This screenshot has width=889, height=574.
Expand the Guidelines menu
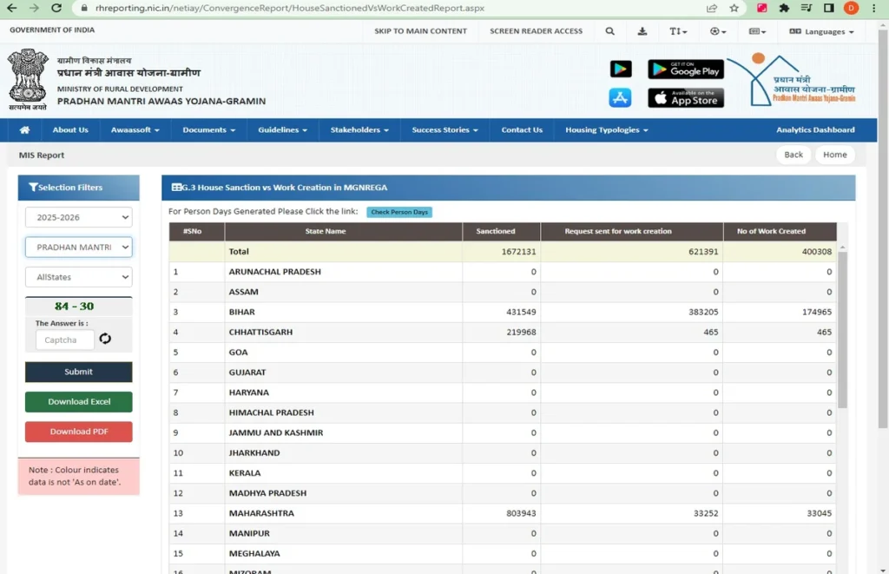[282, 130]
